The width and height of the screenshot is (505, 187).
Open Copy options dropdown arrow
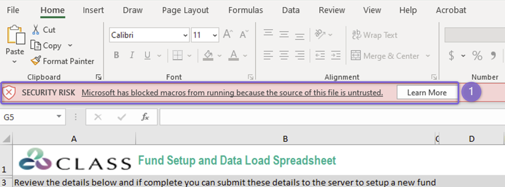(70, 45)
